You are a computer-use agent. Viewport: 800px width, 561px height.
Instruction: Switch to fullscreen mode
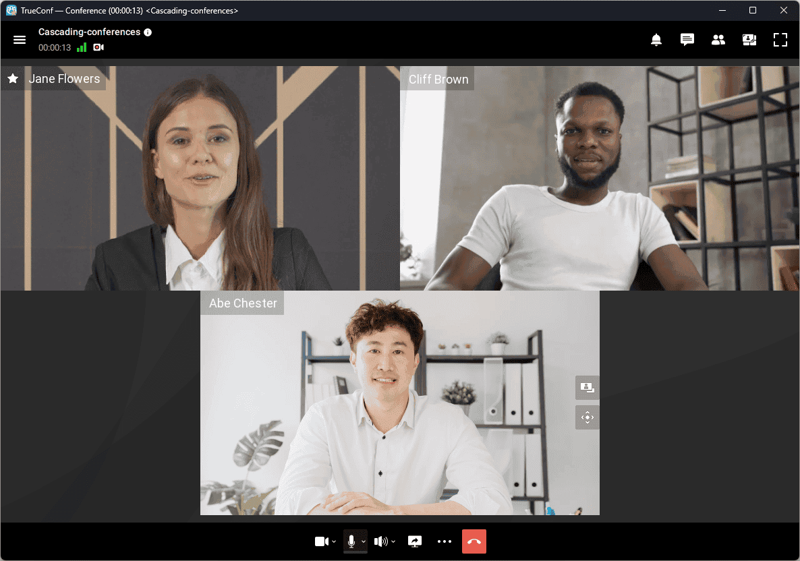[x=780, y=40]
